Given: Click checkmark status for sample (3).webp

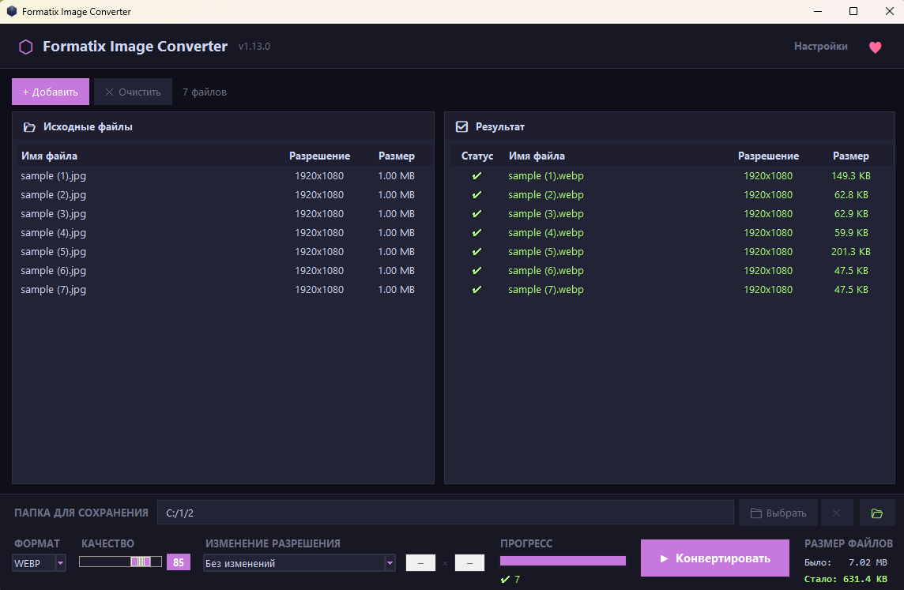Looking at the screenshot, I should tap(476, 214).
